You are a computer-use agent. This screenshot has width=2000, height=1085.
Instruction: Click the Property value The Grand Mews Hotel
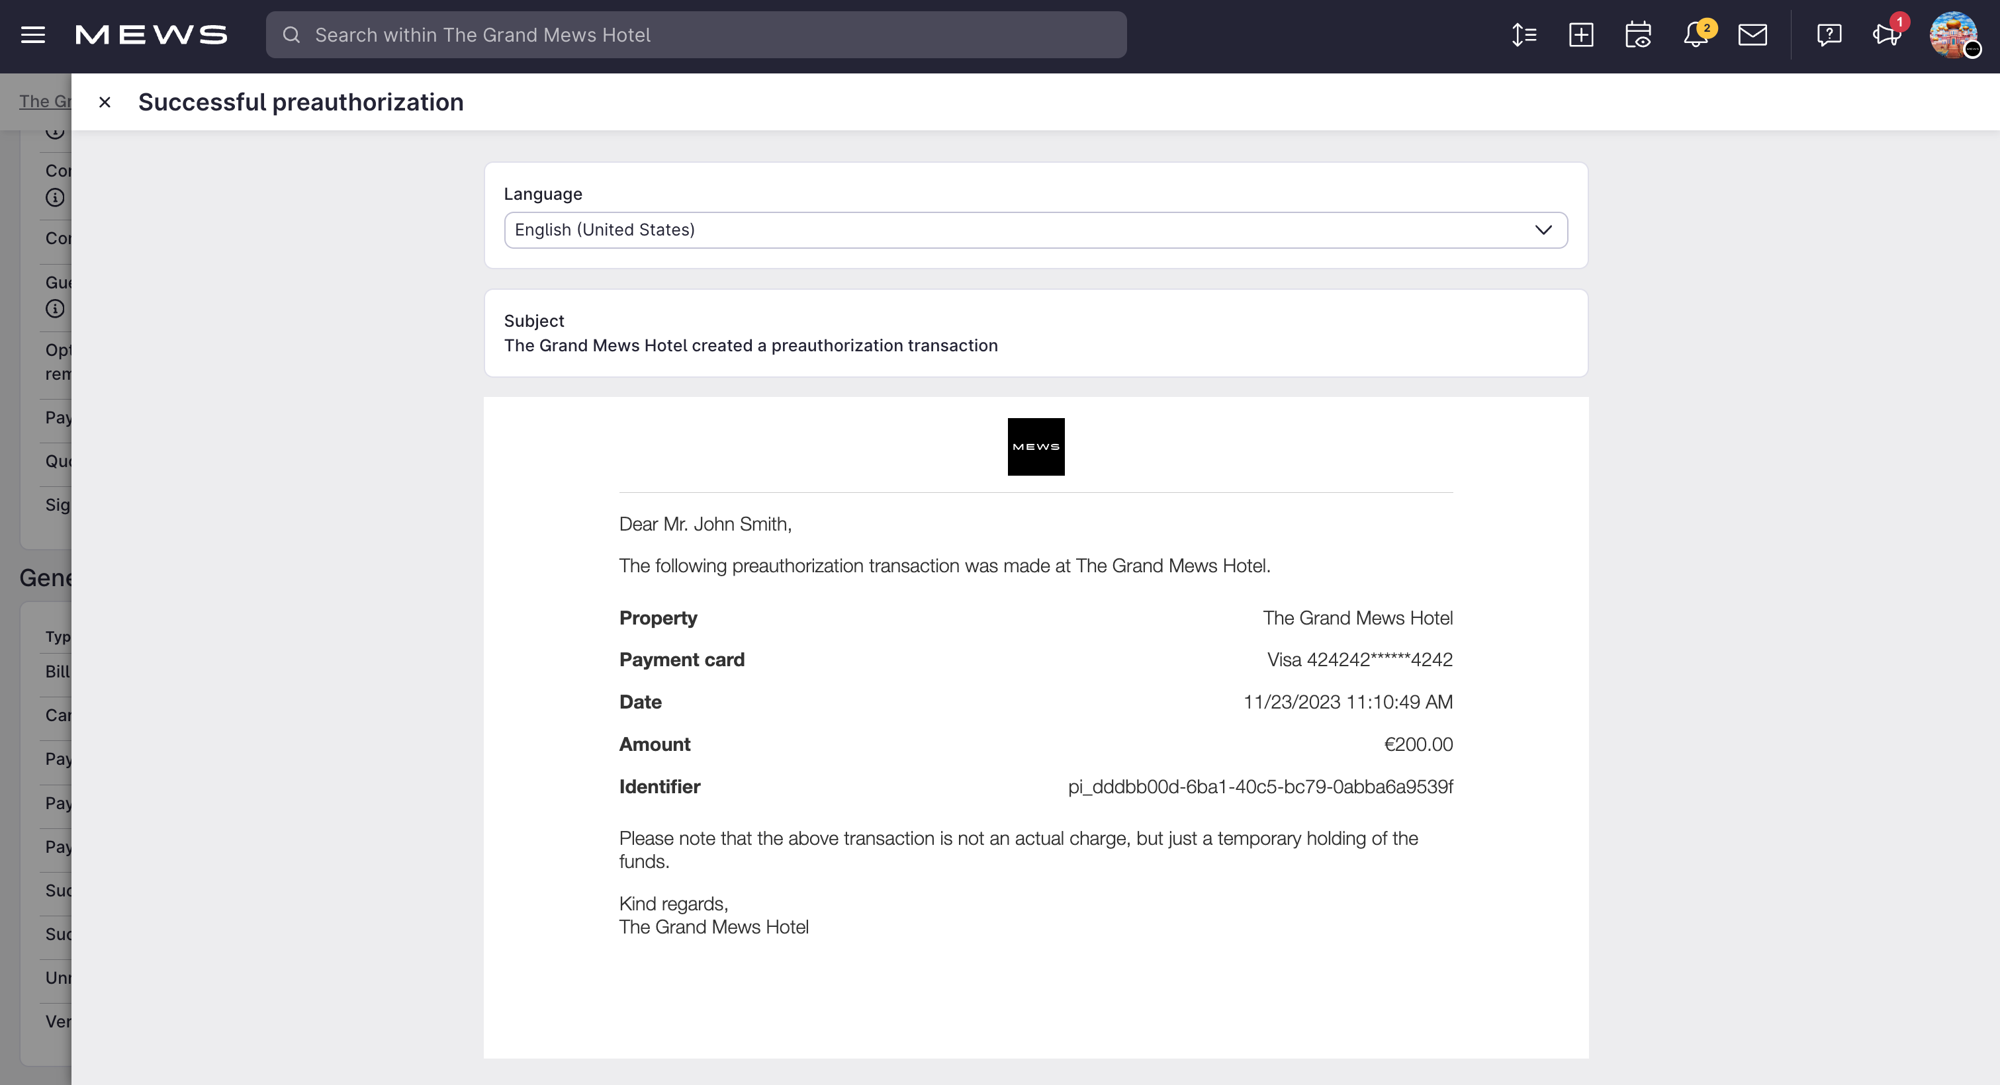tap(1357, 619)
